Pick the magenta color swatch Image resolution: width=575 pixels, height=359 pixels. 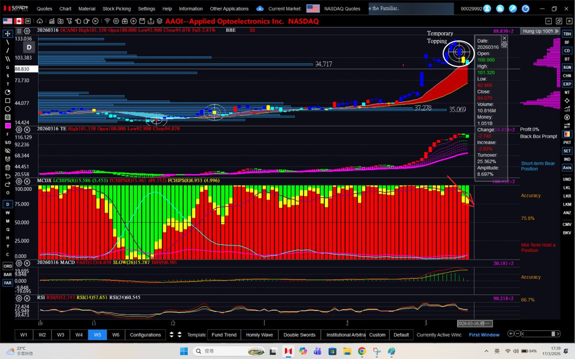(8, 125)
